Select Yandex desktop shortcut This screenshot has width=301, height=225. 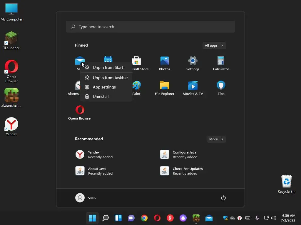(x=11, y=127)
